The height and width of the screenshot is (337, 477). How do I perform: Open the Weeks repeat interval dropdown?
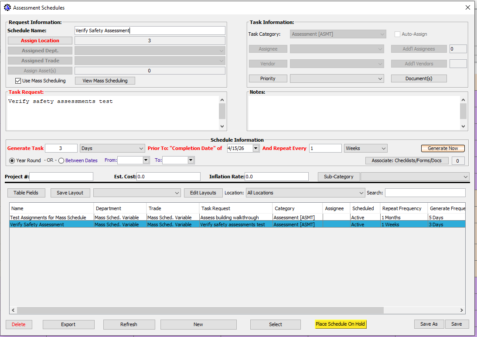pyautogui.click(x=383, y=149)
